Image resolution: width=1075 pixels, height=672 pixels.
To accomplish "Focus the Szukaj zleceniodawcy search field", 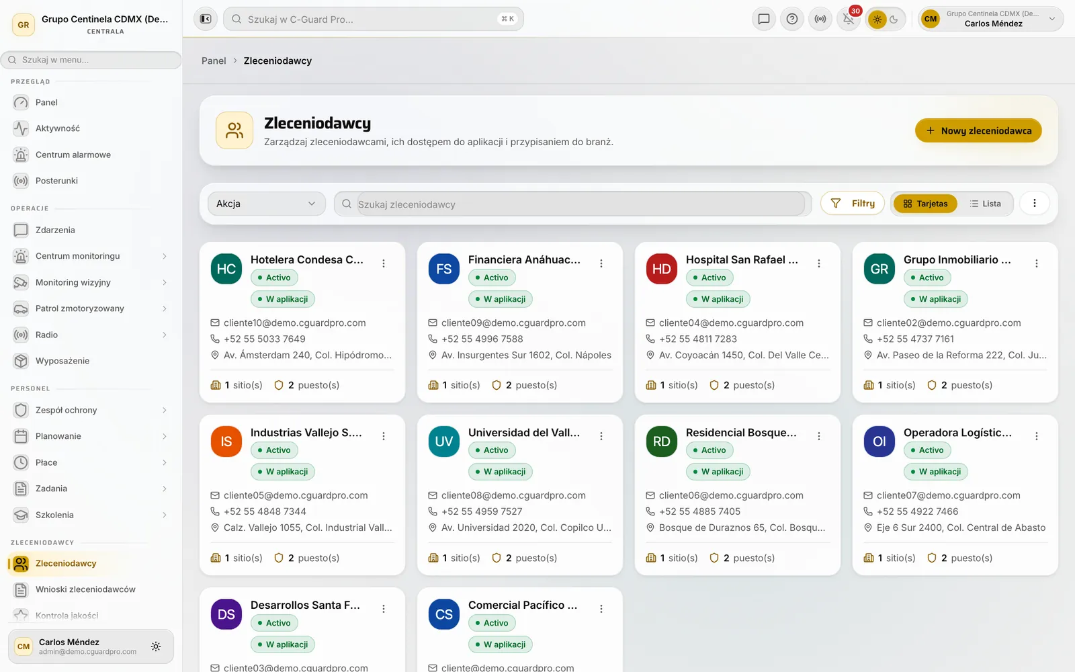I will (x=572, y=204).
